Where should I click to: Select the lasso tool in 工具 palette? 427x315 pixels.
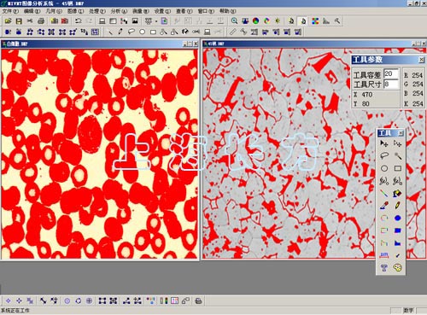coord(384,155)
